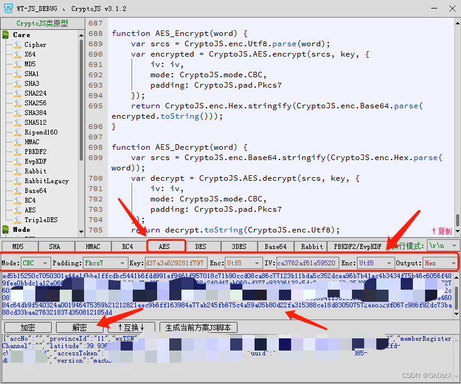This screenshot has height=384, width=461.
Task: Click 生成当前方案JS脚本 button
Action: tap(198, 327)
